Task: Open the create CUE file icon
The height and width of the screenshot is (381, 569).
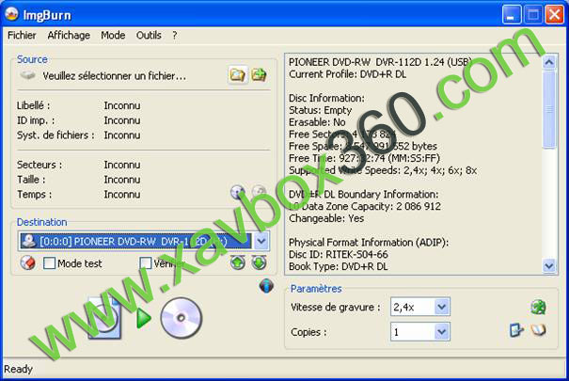Action: [259, 75]
